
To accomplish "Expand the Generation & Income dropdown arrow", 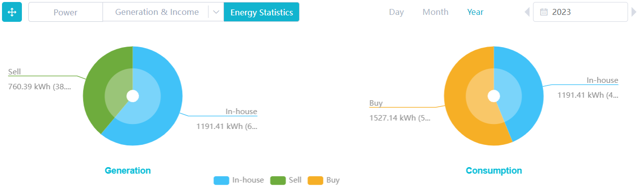I will pyautogui.click(x=215, y=12).
